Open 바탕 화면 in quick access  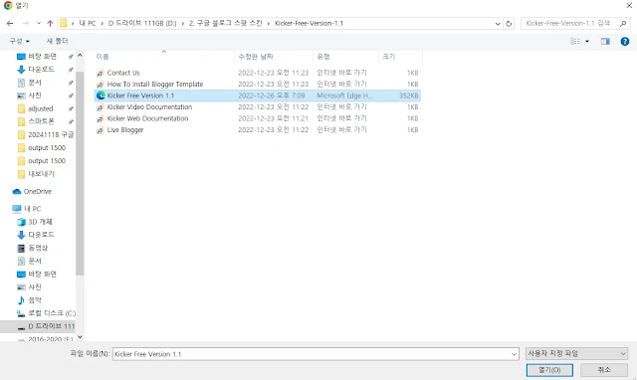(x=42, y=57)
